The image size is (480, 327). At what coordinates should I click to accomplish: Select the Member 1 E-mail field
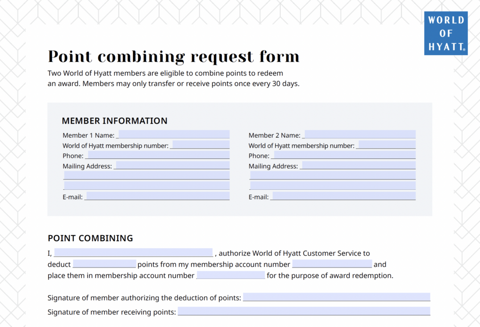[158, 196]
